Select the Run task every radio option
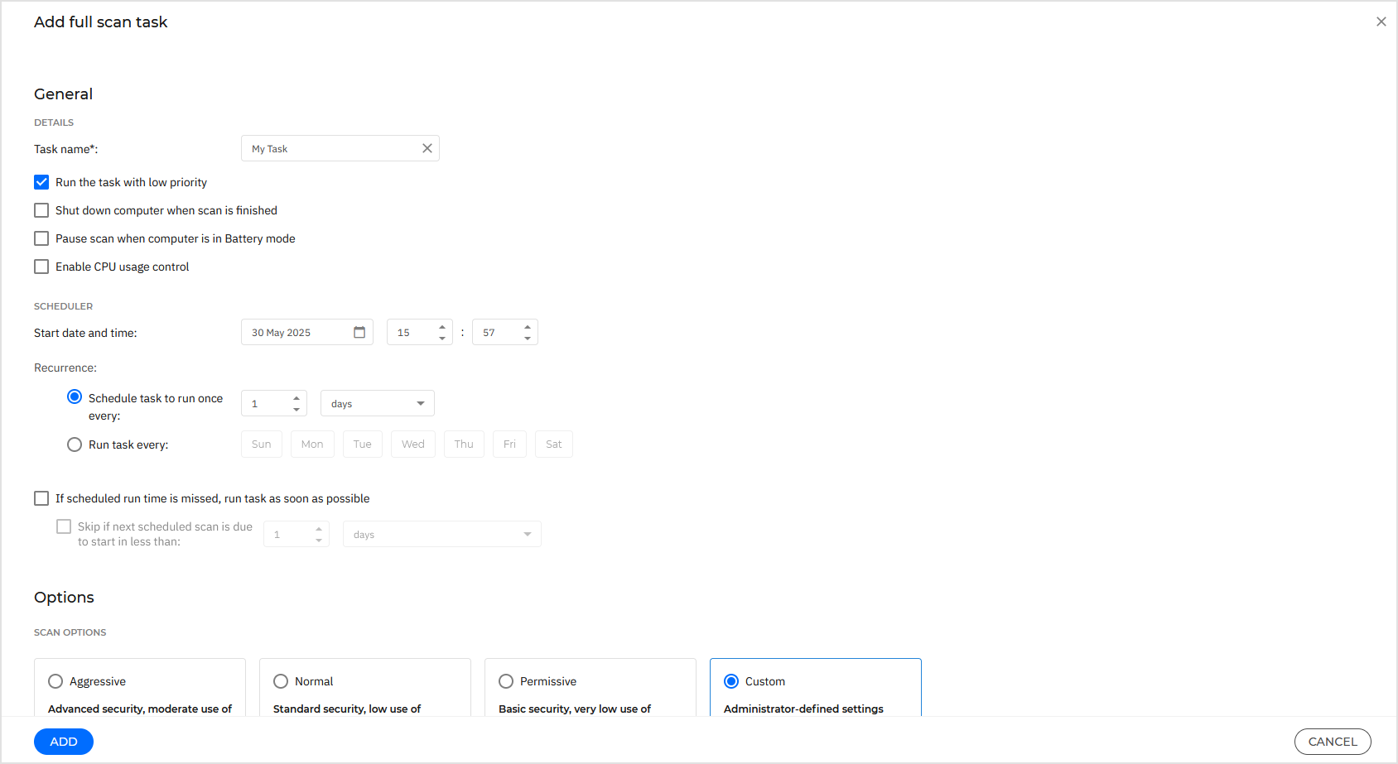 [75, 444]
